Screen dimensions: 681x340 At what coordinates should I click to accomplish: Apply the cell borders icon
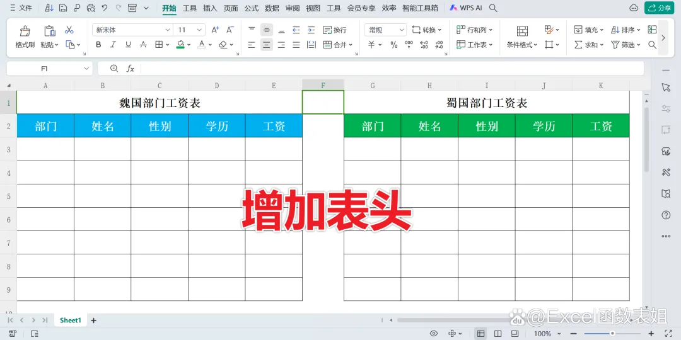point(159,45)
